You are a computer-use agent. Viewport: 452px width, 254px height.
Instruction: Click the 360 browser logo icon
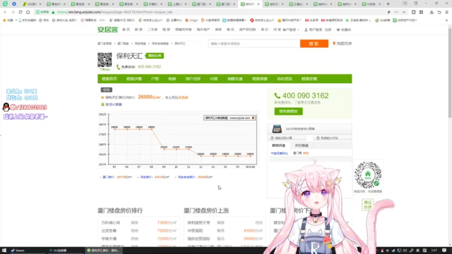click(5, 4)
